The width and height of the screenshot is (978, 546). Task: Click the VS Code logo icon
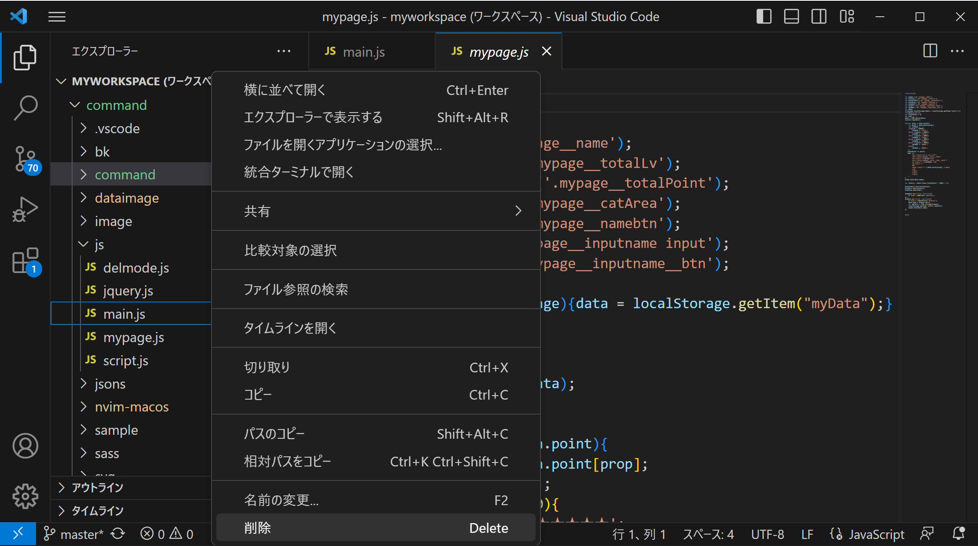(x=19, y=17)
